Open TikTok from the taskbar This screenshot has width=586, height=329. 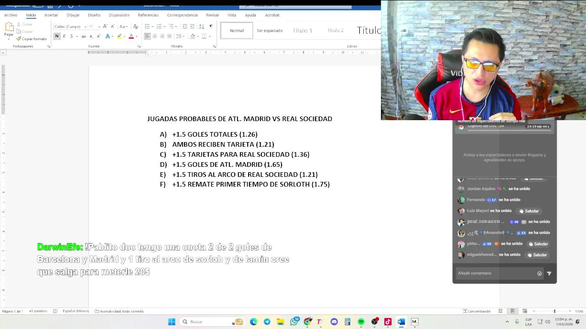click(388, 322)
